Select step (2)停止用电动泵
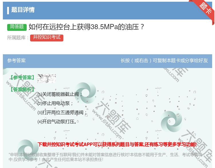 [55, 103]
